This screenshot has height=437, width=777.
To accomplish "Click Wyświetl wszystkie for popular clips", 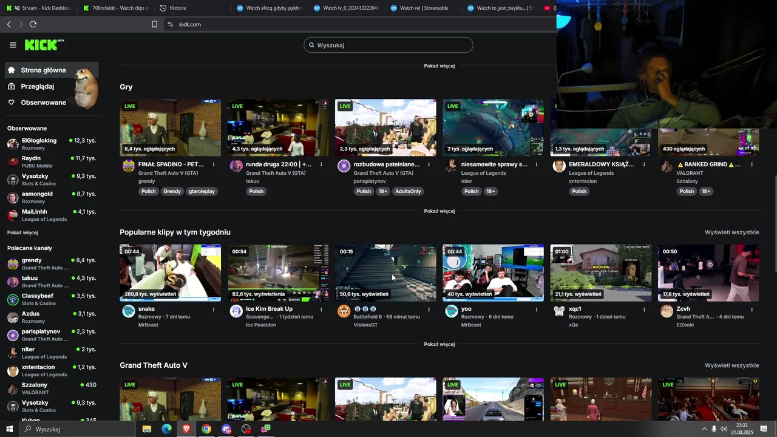I will point(731,232).
